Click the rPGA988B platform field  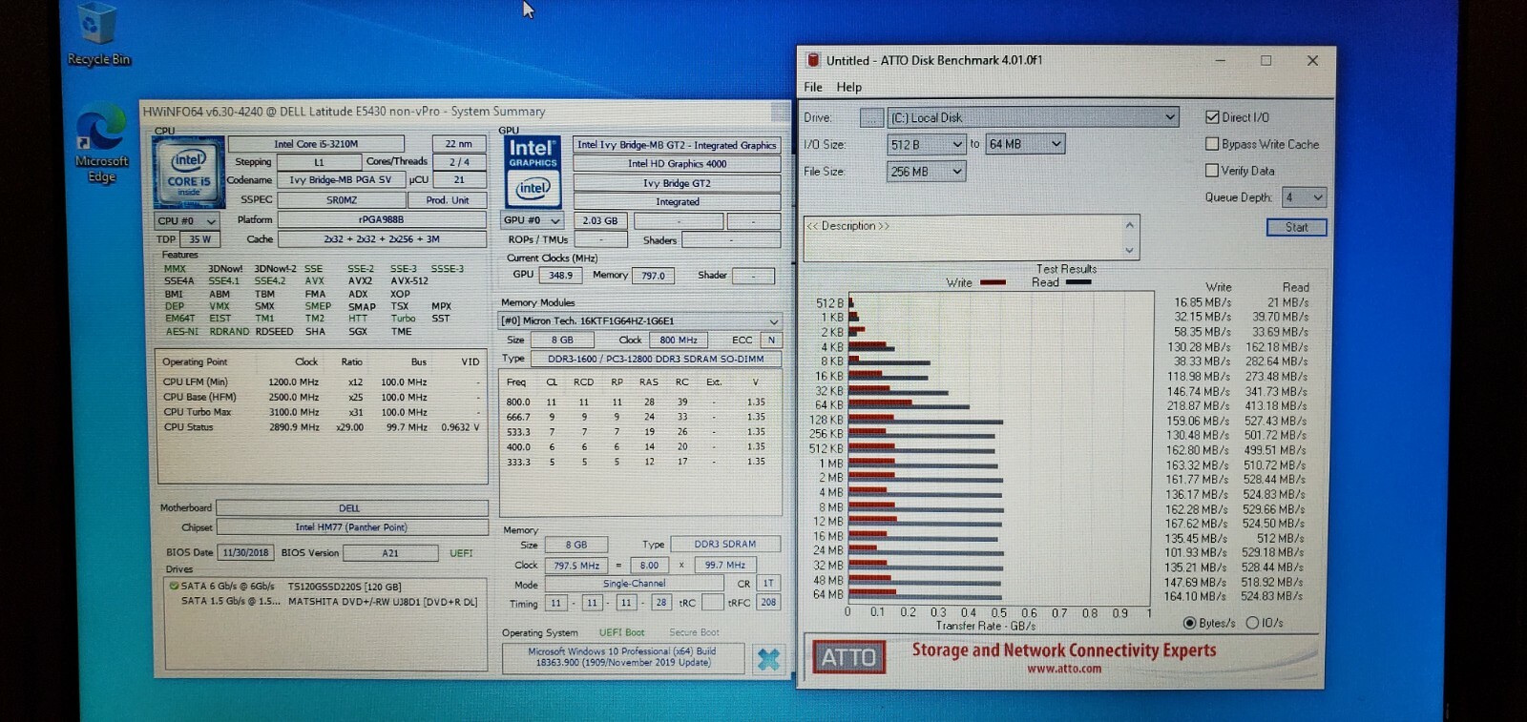(382, 220)
